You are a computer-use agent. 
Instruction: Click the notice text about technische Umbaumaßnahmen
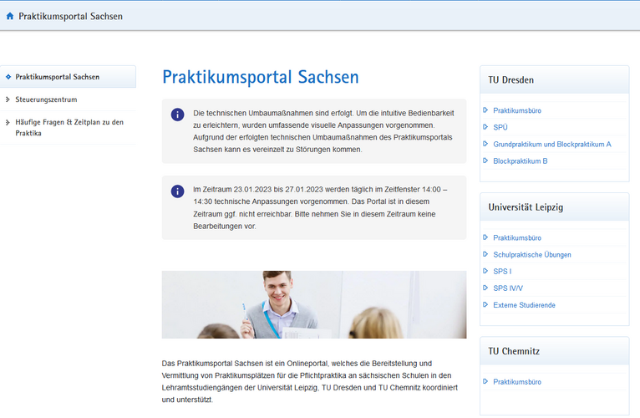coord(323,131)
